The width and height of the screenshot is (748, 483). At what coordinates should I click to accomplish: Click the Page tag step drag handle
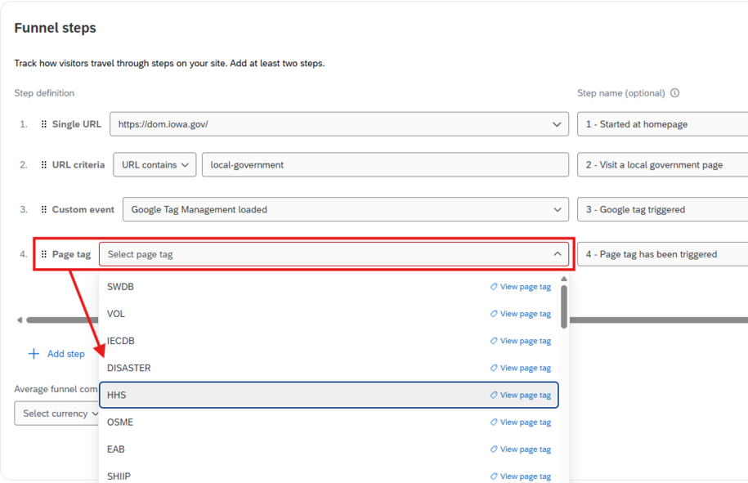coord(45,254)
